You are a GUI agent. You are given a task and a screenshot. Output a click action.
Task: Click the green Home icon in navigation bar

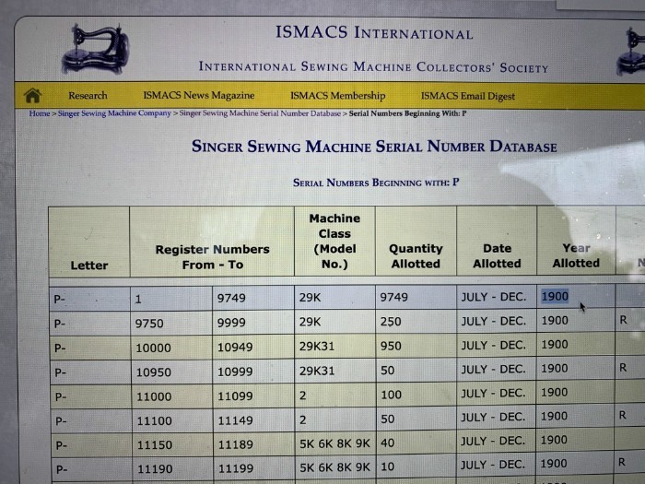[32, 96]
